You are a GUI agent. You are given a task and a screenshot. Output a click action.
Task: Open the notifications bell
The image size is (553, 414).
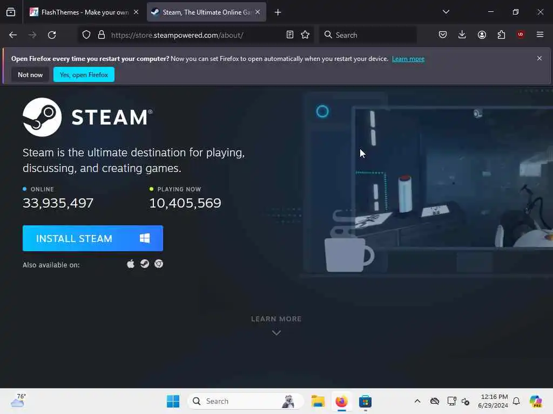[516, 401]
